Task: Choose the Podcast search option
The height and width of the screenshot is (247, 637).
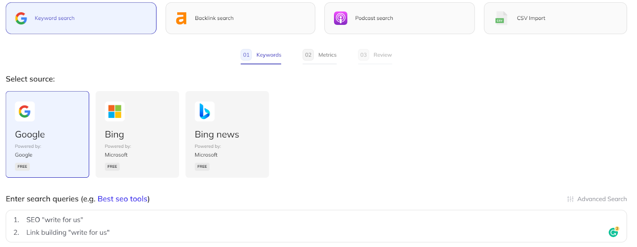Action: point(399,18)
